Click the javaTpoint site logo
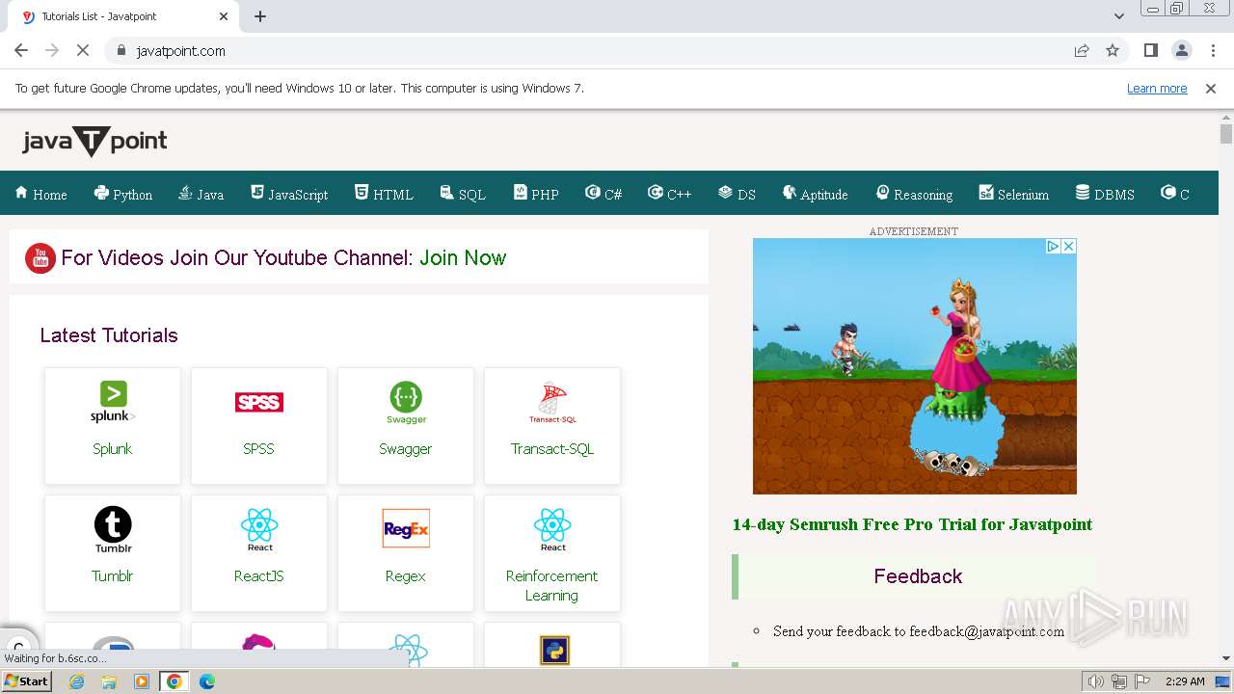The image size is (1234, 694). pyautogui.click(x=94, y=141)
